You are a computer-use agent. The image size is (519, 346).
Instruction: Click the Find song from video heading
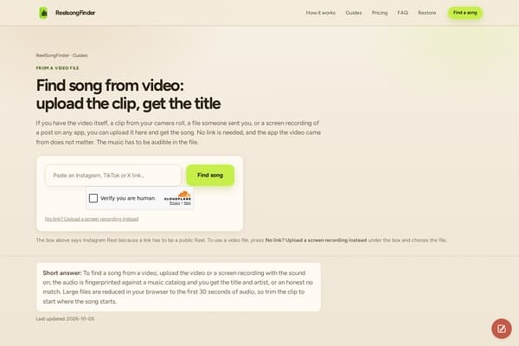tap(128, 94)
